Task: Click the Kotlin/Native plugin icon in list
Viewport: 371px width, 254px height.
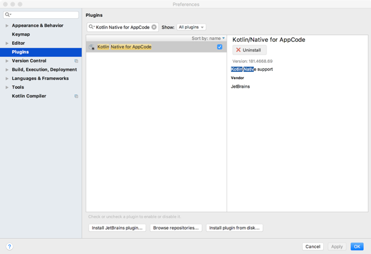Action: pos(92,47)
